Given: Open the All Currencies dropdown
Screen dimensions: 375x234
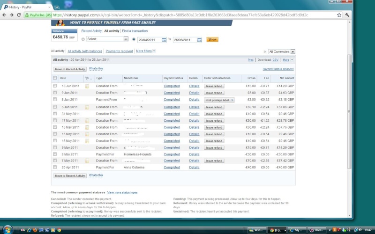Looking at the screenshot, I should [282, 51].
